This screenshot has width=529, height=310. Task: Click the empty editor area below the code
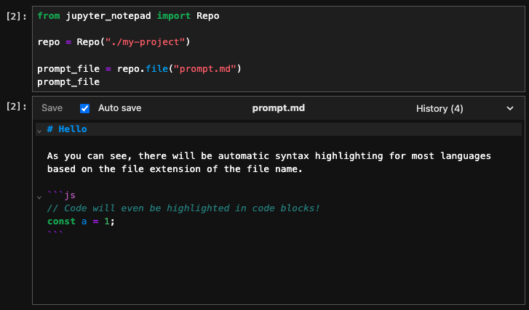click(279, 269)
